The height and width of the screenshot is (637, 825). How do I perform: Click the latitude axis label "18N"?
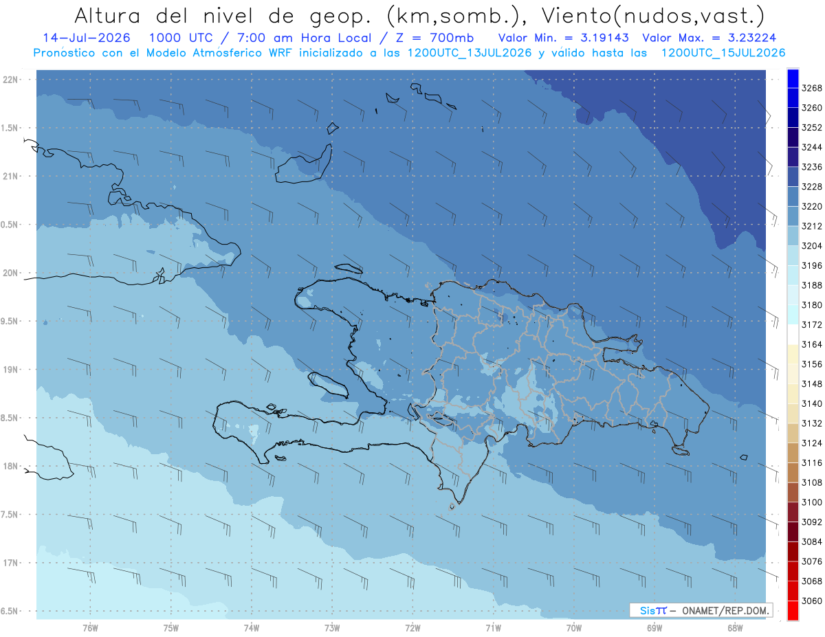pos(10,467)
